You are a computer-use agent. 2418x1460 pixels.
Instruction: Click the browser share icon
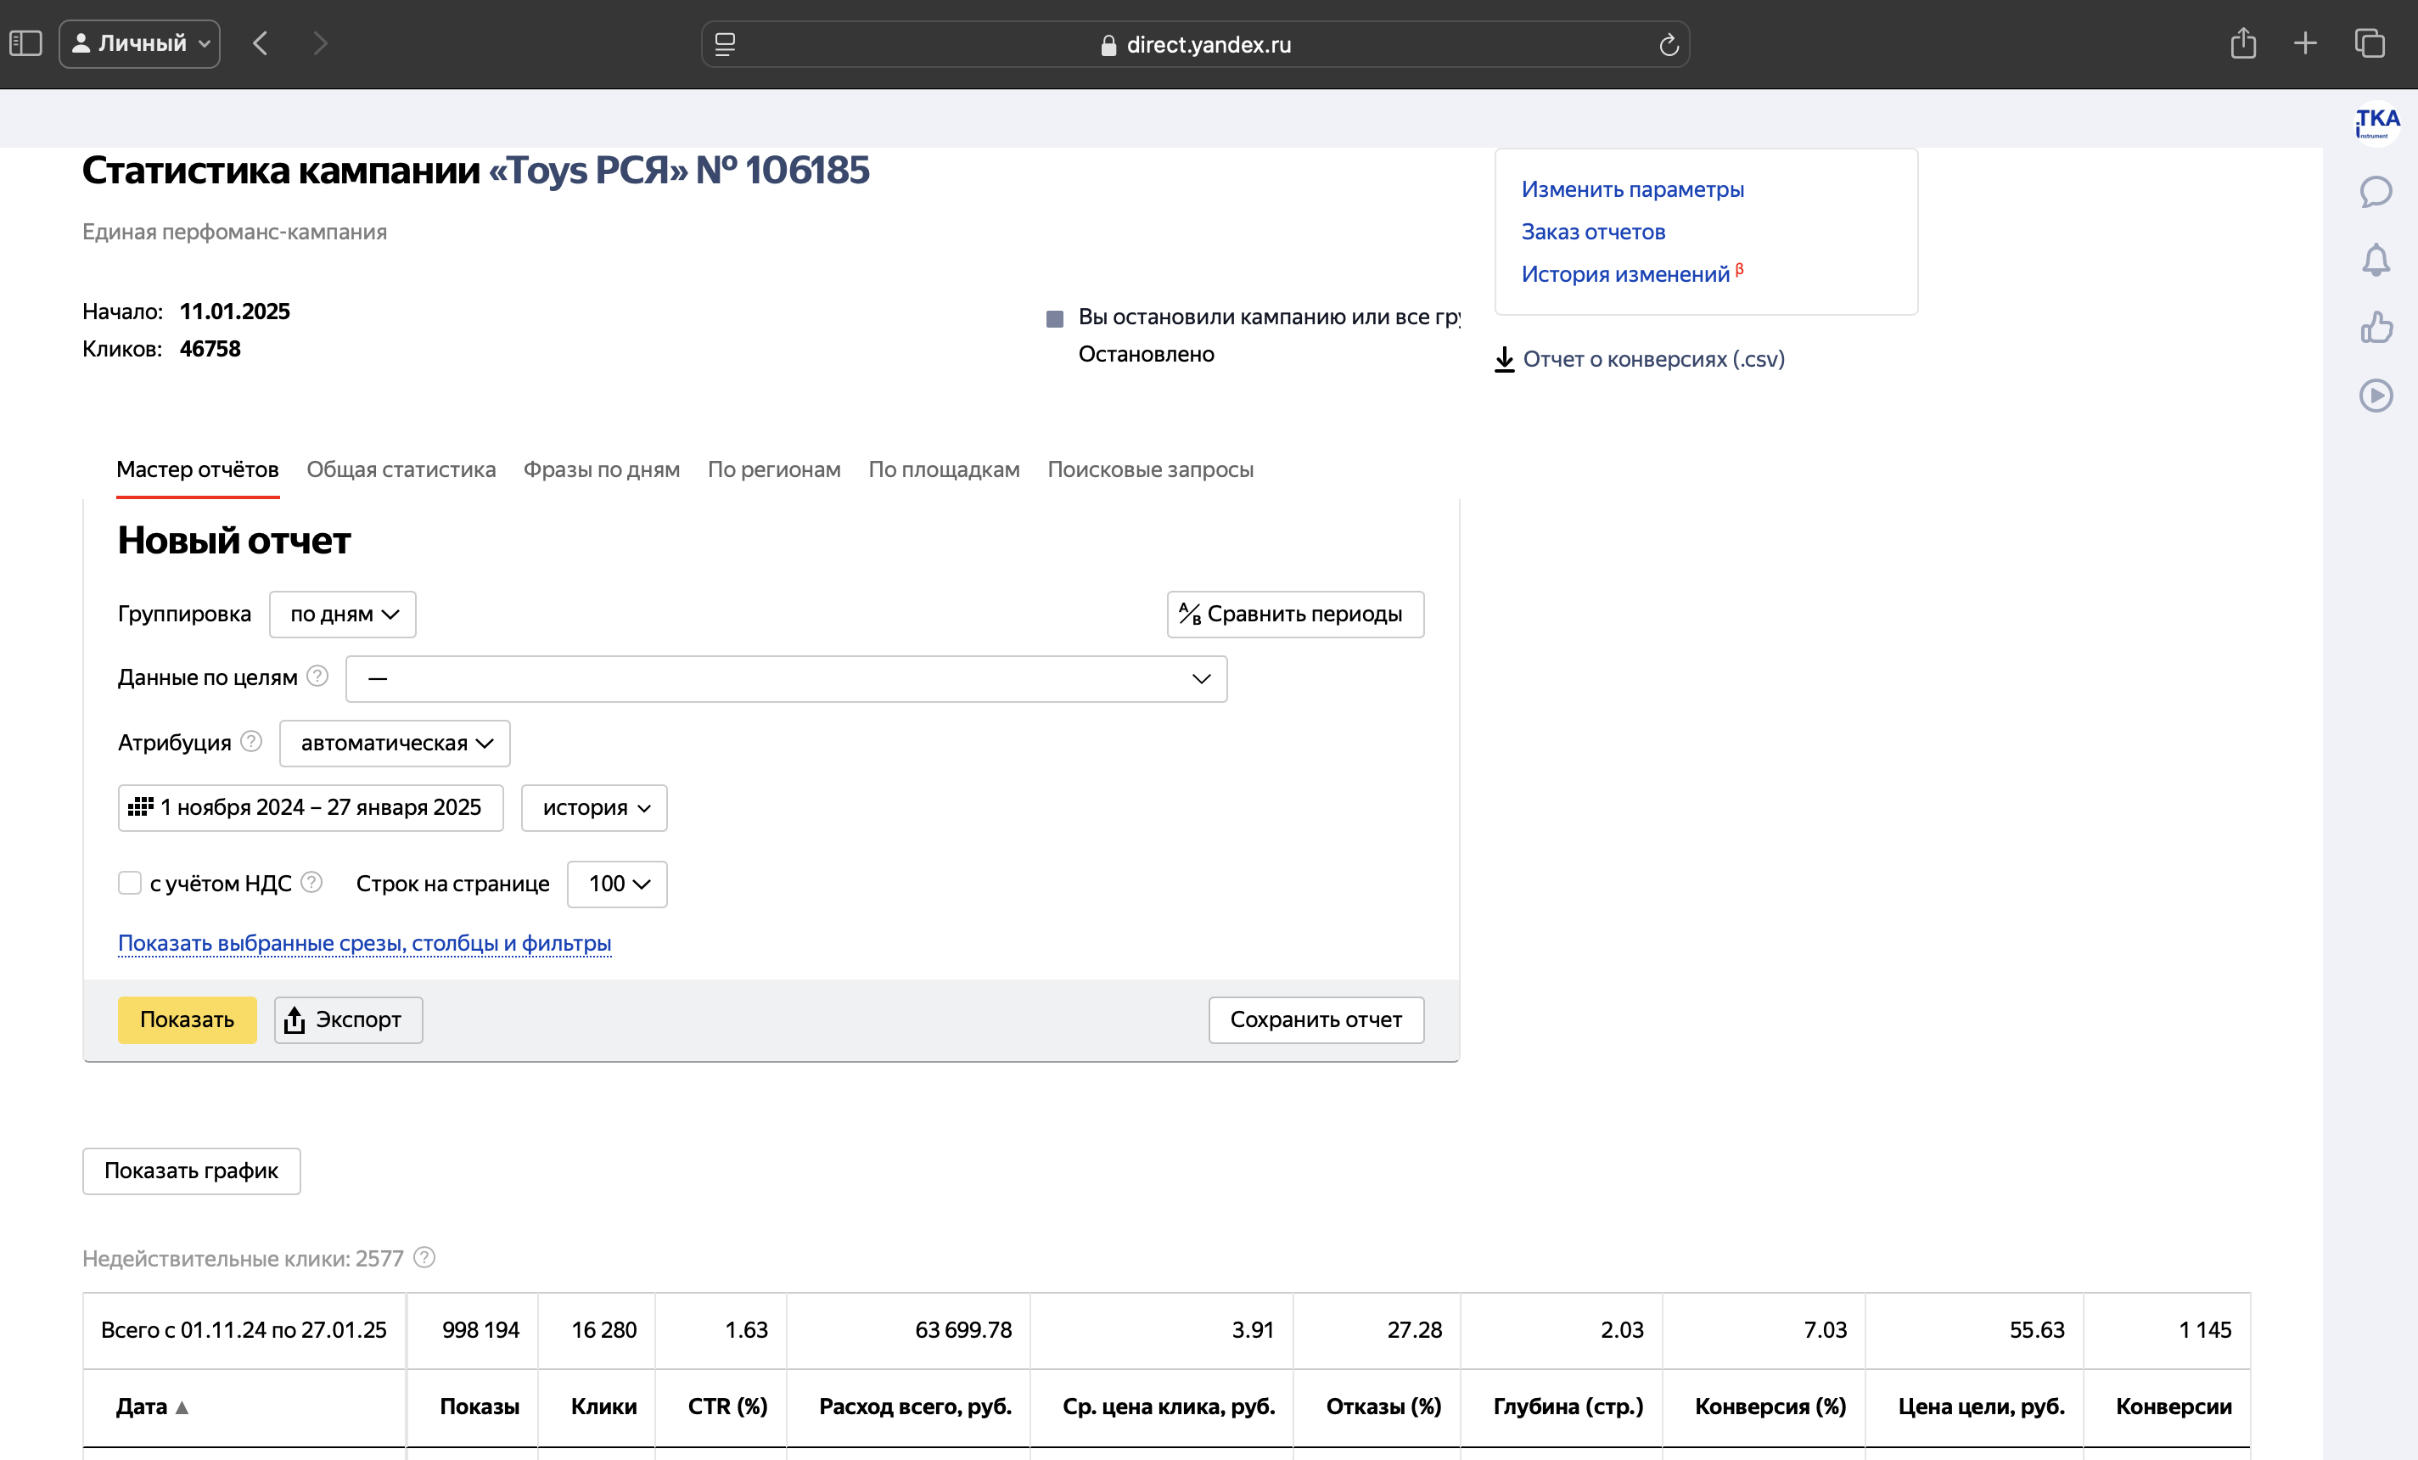pyautogui.click(x=2242, y=44)
